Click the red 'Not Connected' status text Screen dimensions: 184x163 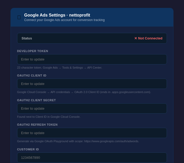tap(148, 38)
